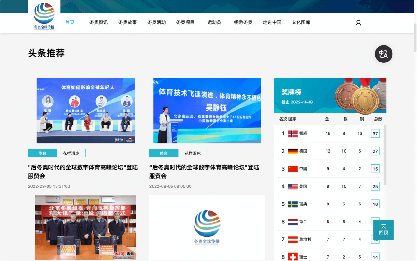The image size is (417, 261).
Task: Click country name 中国 in medal table
Action: [303, 169]
